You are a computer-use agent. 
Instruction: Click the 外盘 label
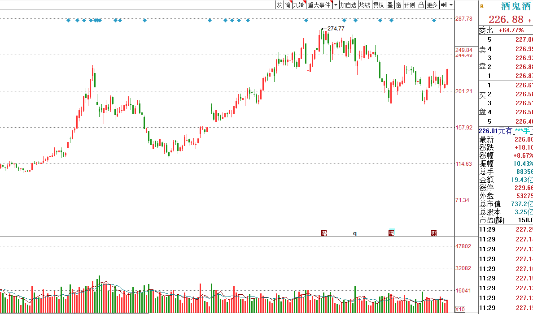pyautogui.click(x=486, y=196)
